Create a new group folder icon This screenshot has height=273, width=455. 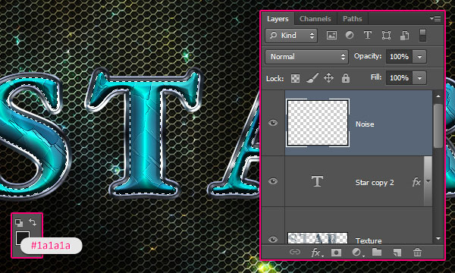377,252
